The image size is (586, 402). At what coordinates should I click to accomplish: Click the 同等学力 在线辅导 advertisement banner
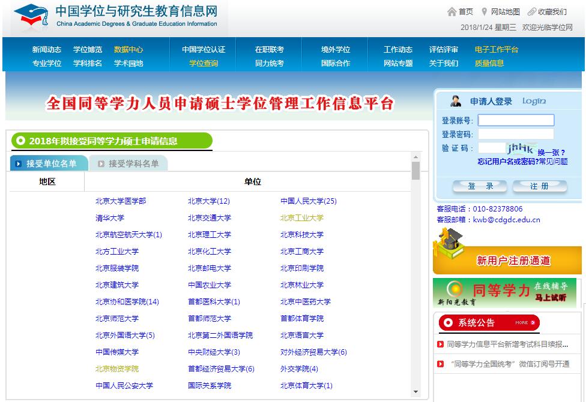pyautogui.click(x=504, y=293)
